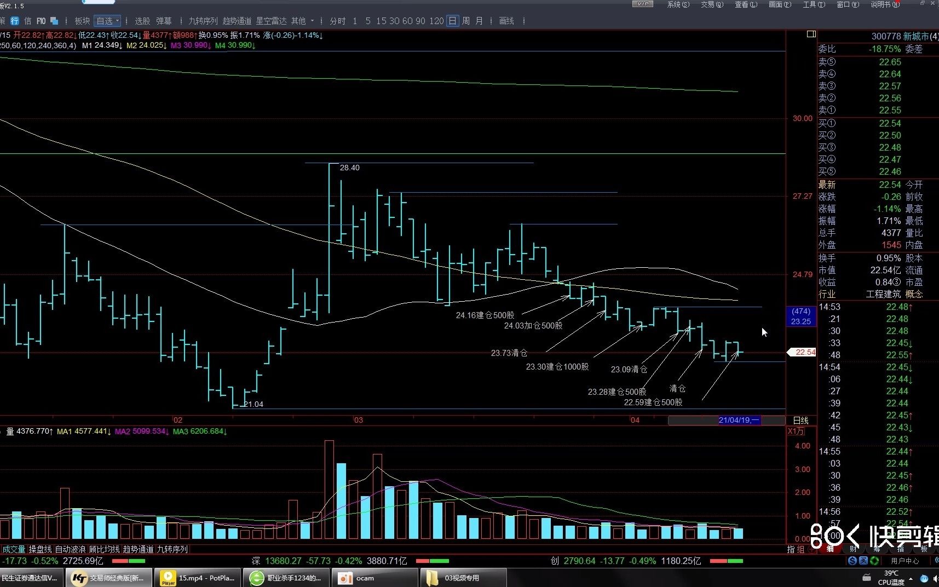The height and width of the screenshot is (587, 939).
Task: Select the 60-minute period
Action: coord(407,21)
